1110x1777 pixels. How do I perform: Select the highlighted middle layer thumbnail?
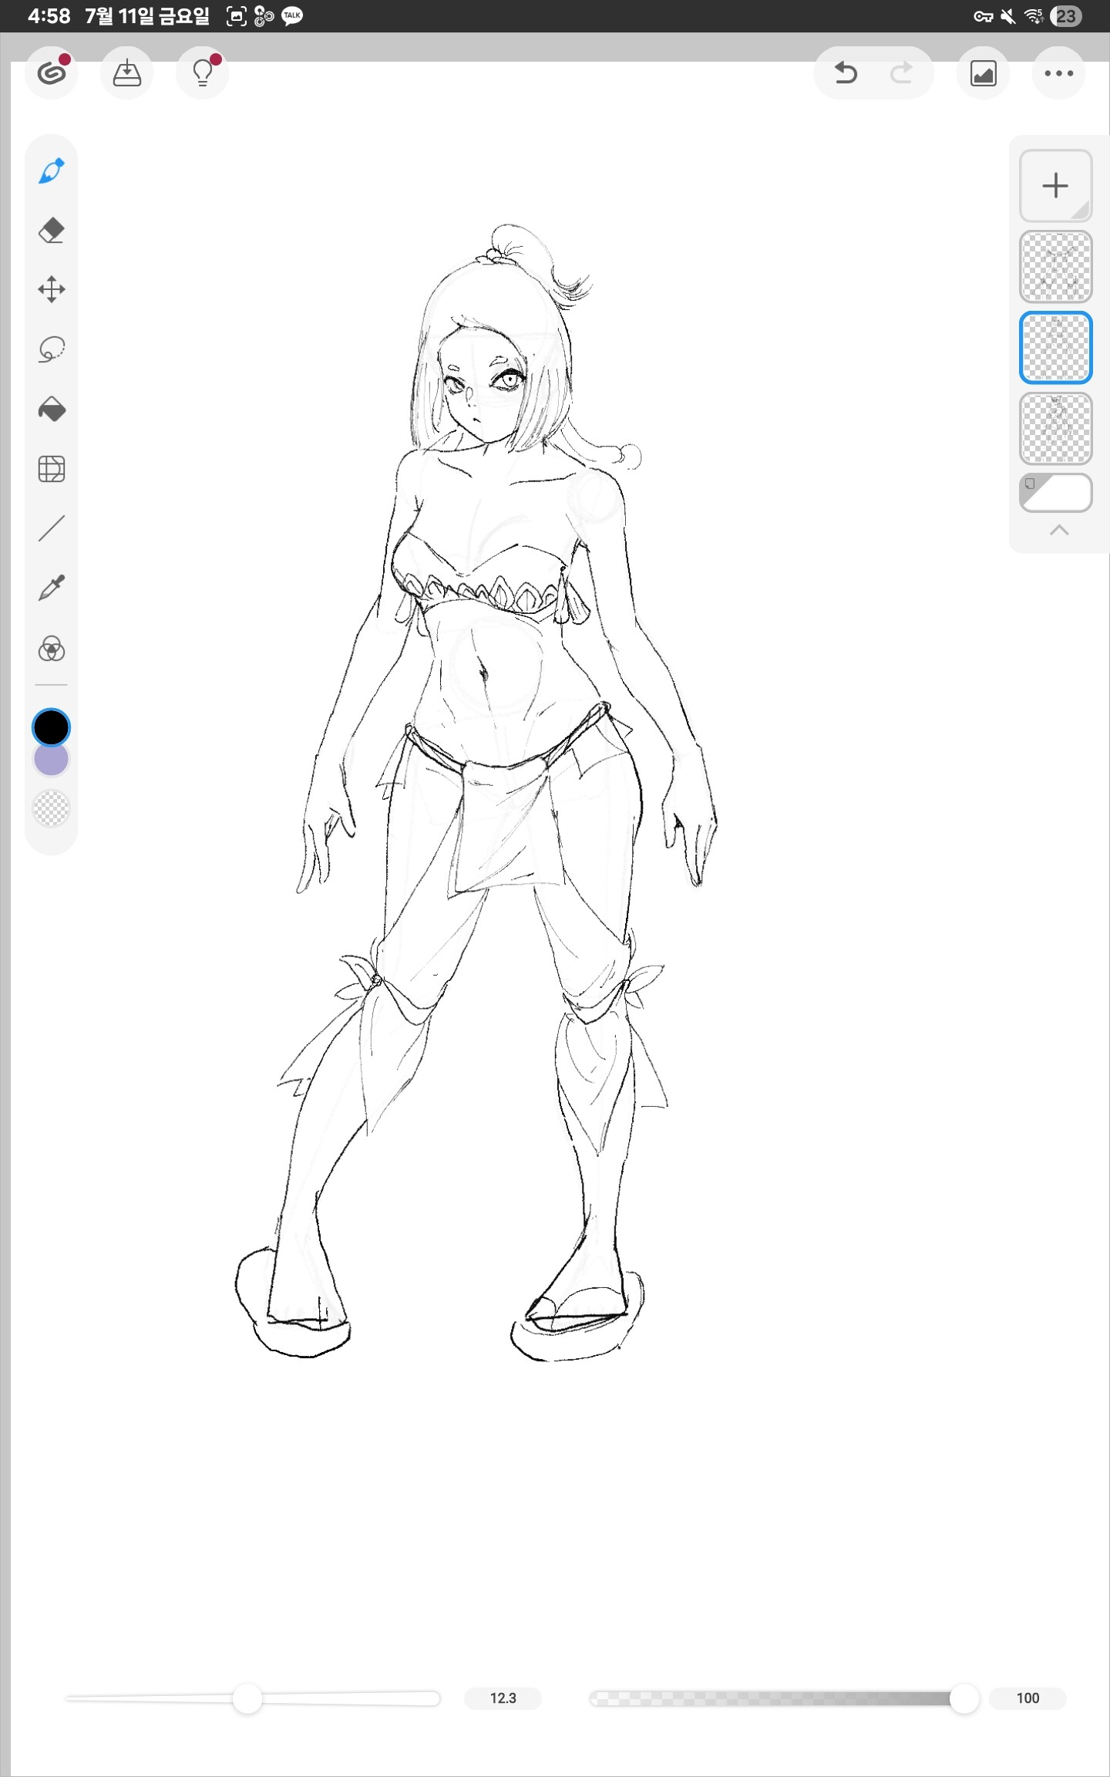coord(1055,348)
